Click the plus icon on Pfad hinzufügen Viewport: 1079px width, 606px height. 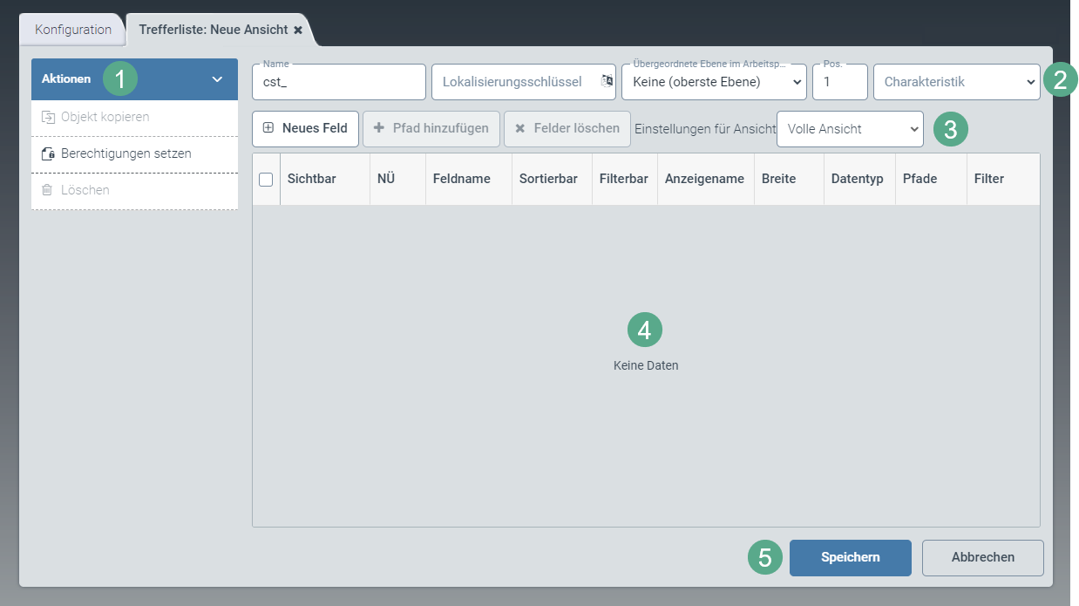379,128
